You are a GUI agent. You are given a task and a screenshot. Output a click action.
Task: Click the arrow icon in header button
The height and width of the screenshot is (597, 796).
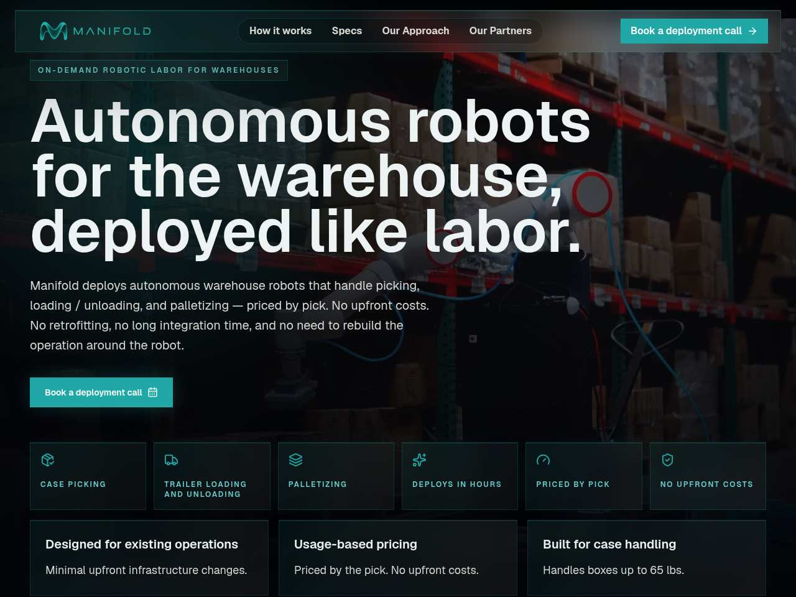(x=752, y=31)
